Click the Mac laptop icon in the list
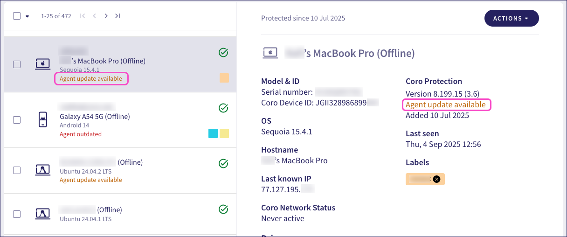The image size is (567, 237). click(x=43, y=64)
